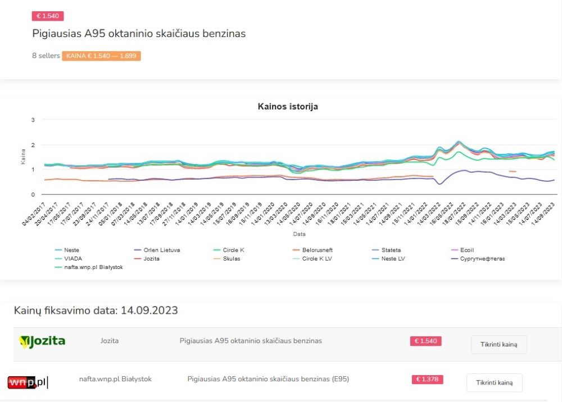
Task: Click product name in Jozita row
Action: click(x=251, y=341)
